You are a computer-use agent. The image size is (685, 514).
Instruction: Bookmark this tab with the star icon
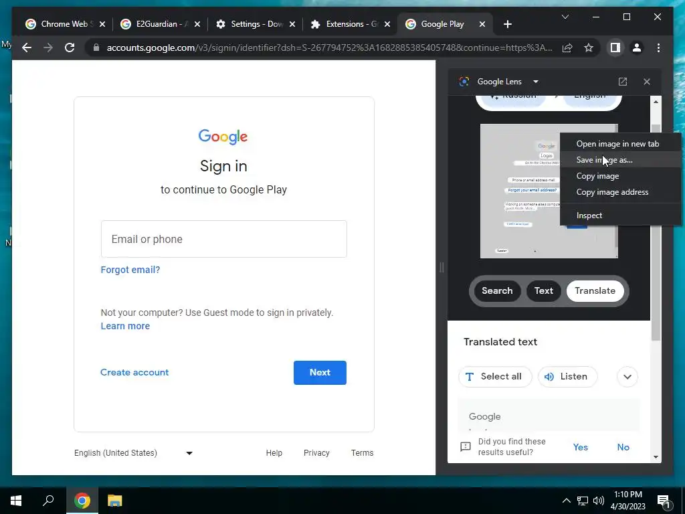point(589,48)
